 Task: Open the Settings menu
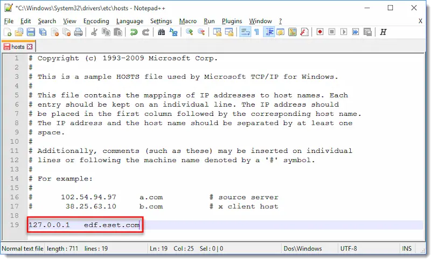161,21
